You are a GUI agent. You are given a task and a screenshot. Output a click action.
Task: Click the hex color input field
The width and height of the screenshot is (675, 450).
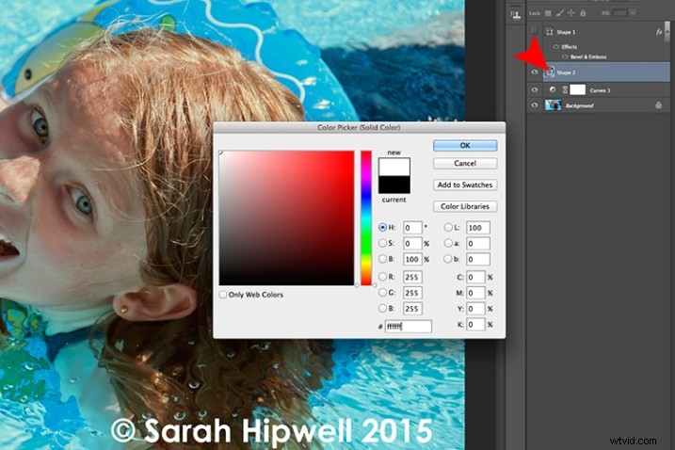pos(408,327)
